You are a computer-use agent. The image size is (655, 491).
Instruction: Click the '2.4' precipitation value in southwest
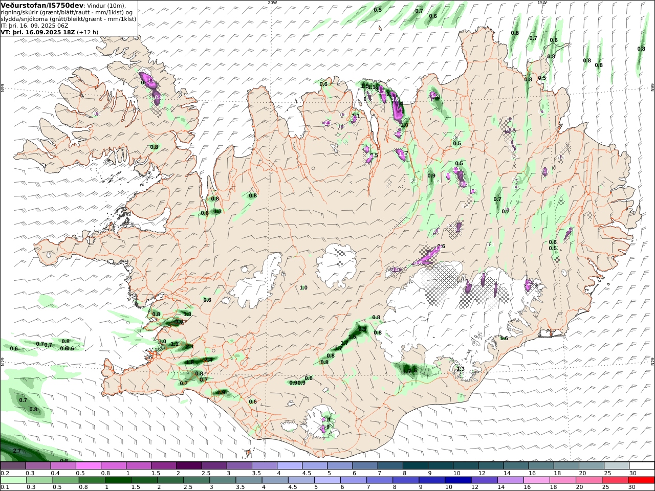tap(208, 360)
